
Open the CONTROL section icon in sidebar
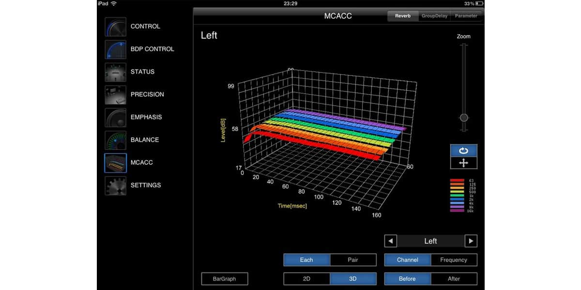115,27
